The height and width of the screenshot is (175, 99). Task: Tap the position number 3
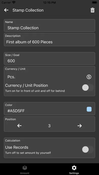coord(49,126)
